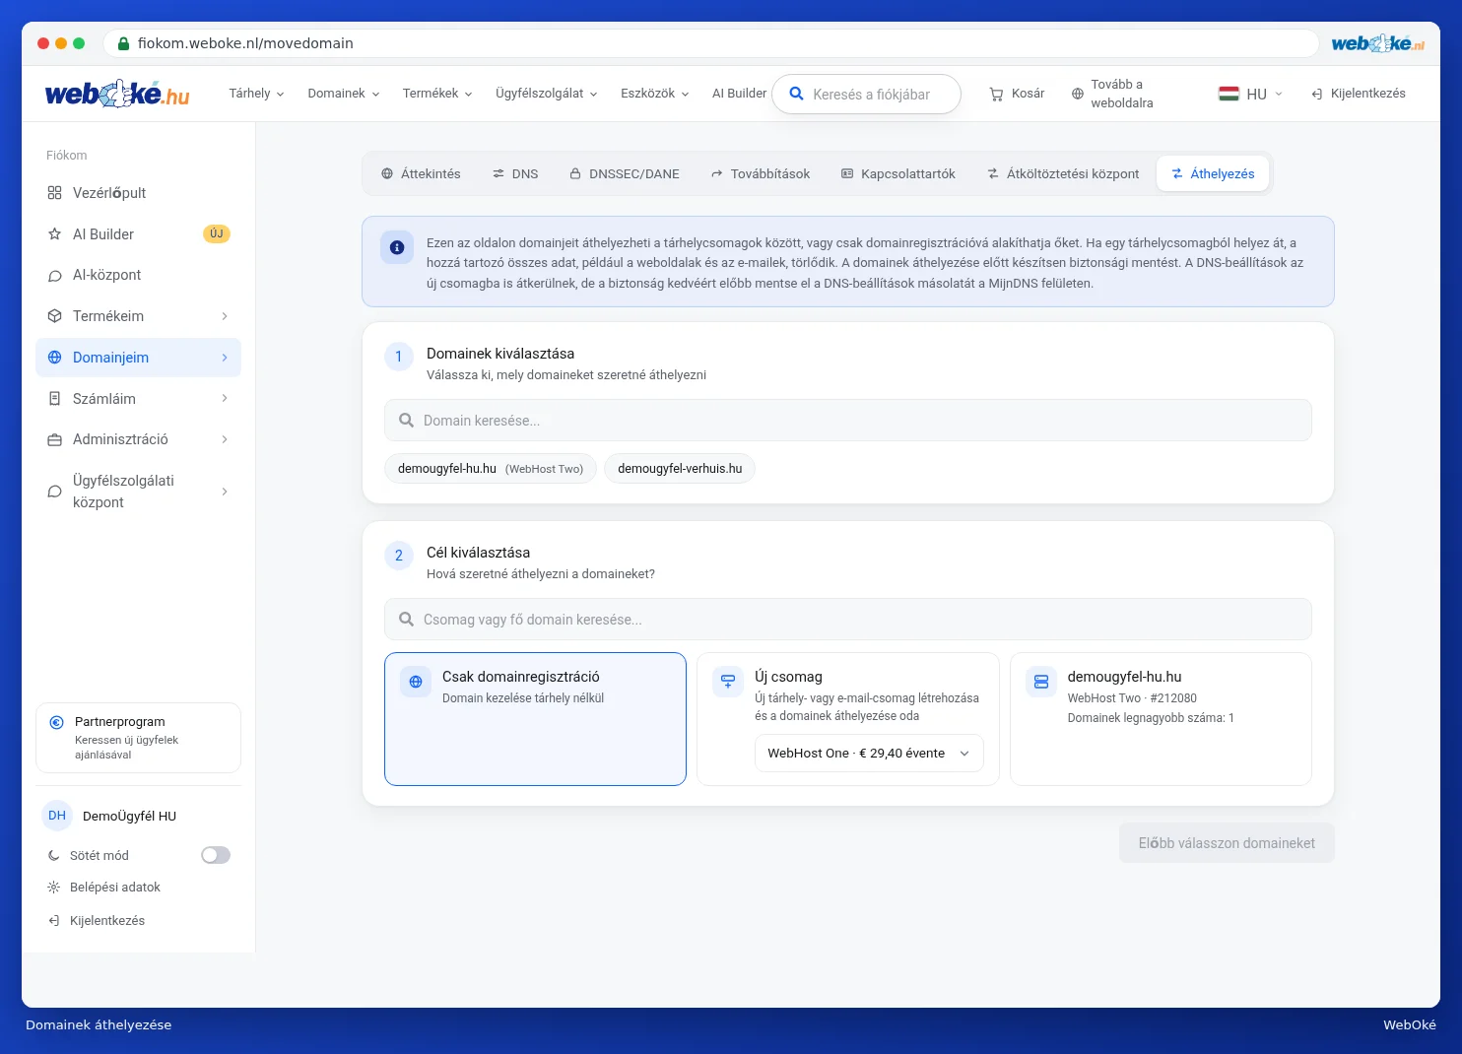The width and height of the screenshot is (1462, 1054).
Task: Open the Termékek dropdown menu
Action: pyautogui.click(x=437, y=94)
